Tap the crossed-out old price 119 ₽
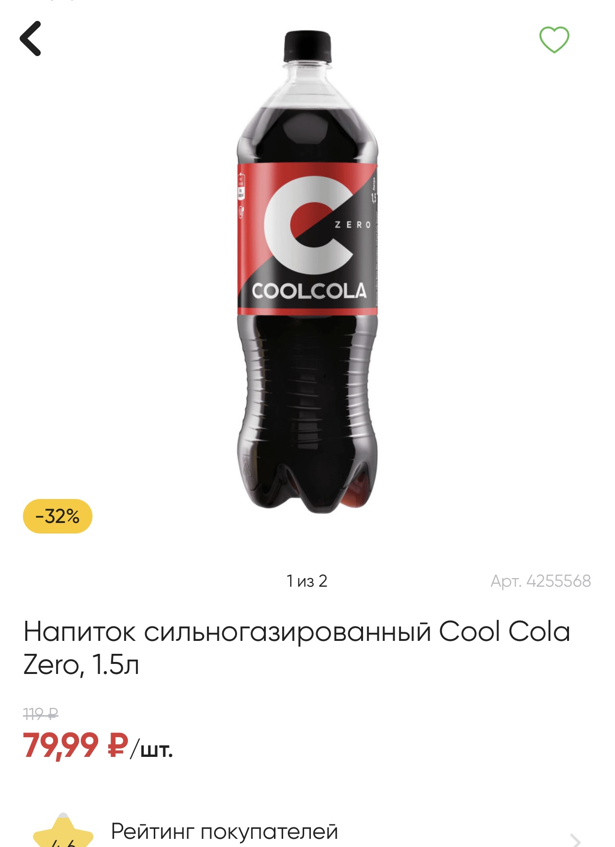Screen dimensions: 615x847 point(41,714)
